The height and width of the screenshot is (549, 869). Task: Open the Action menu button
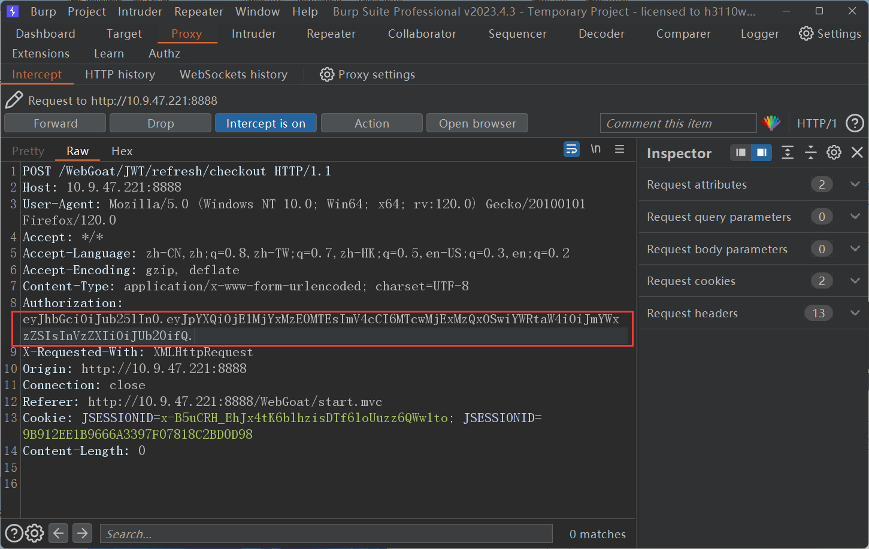[x=372, y=123]
